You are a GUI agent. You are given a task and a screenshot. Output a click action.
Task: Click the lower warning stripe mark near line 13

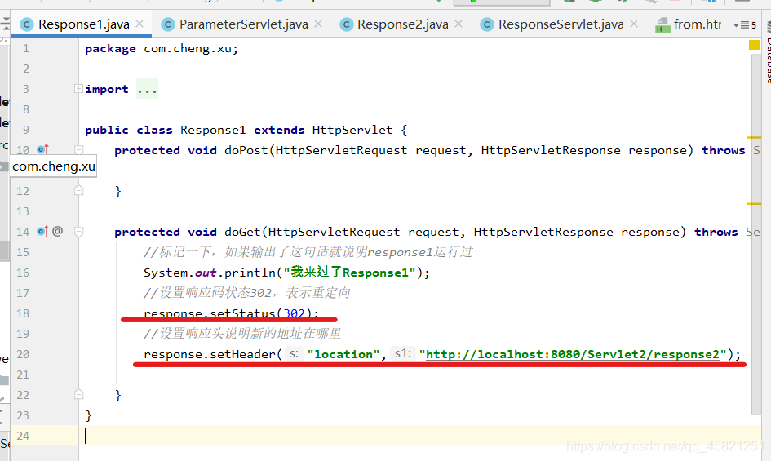click(754, 203)
